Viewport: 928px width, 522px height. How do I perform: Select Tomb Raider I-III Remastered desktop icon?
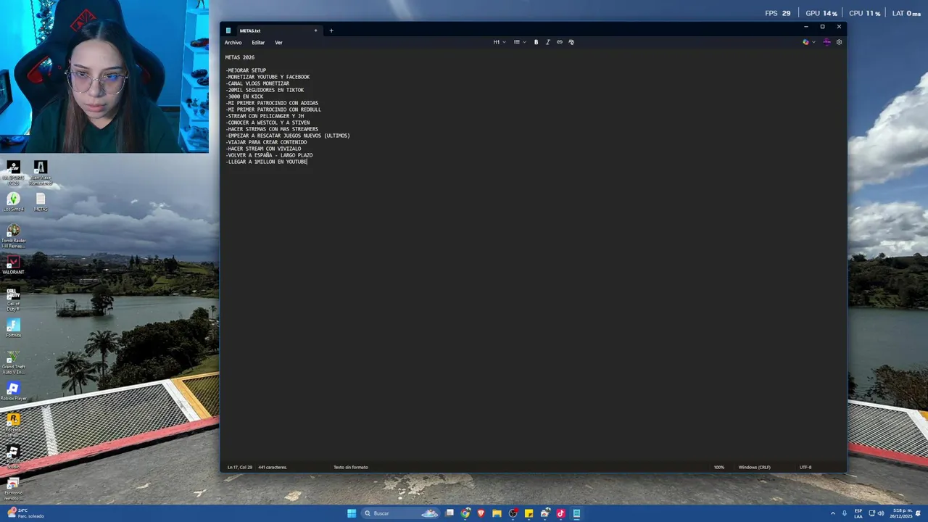pos(13,236)
